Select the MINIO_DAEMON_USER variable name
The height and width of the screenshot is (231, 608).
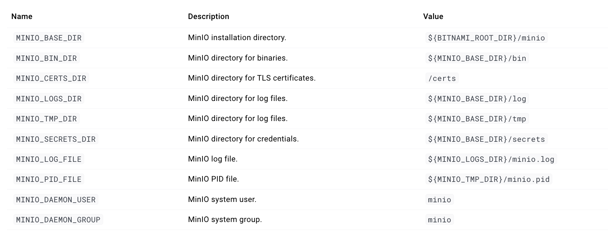click(56, 200)
